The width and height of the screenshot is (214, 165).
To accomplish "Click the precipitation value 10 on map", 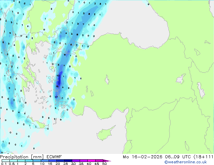I will pos(58,76).
